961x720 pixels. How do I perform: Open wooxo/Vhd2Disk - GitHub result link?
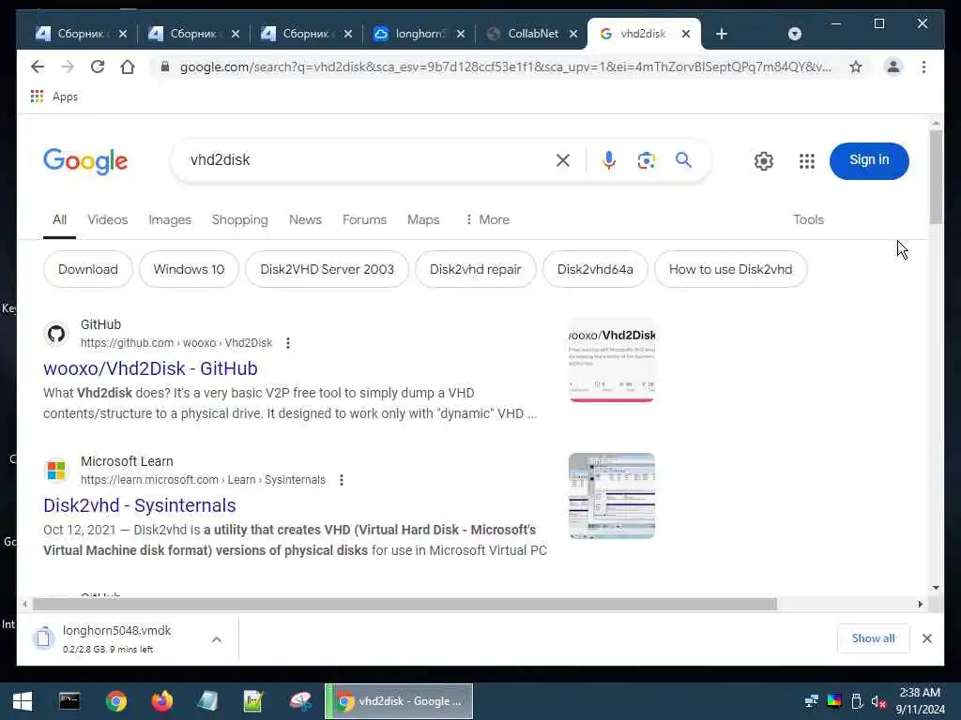(150, 368)
